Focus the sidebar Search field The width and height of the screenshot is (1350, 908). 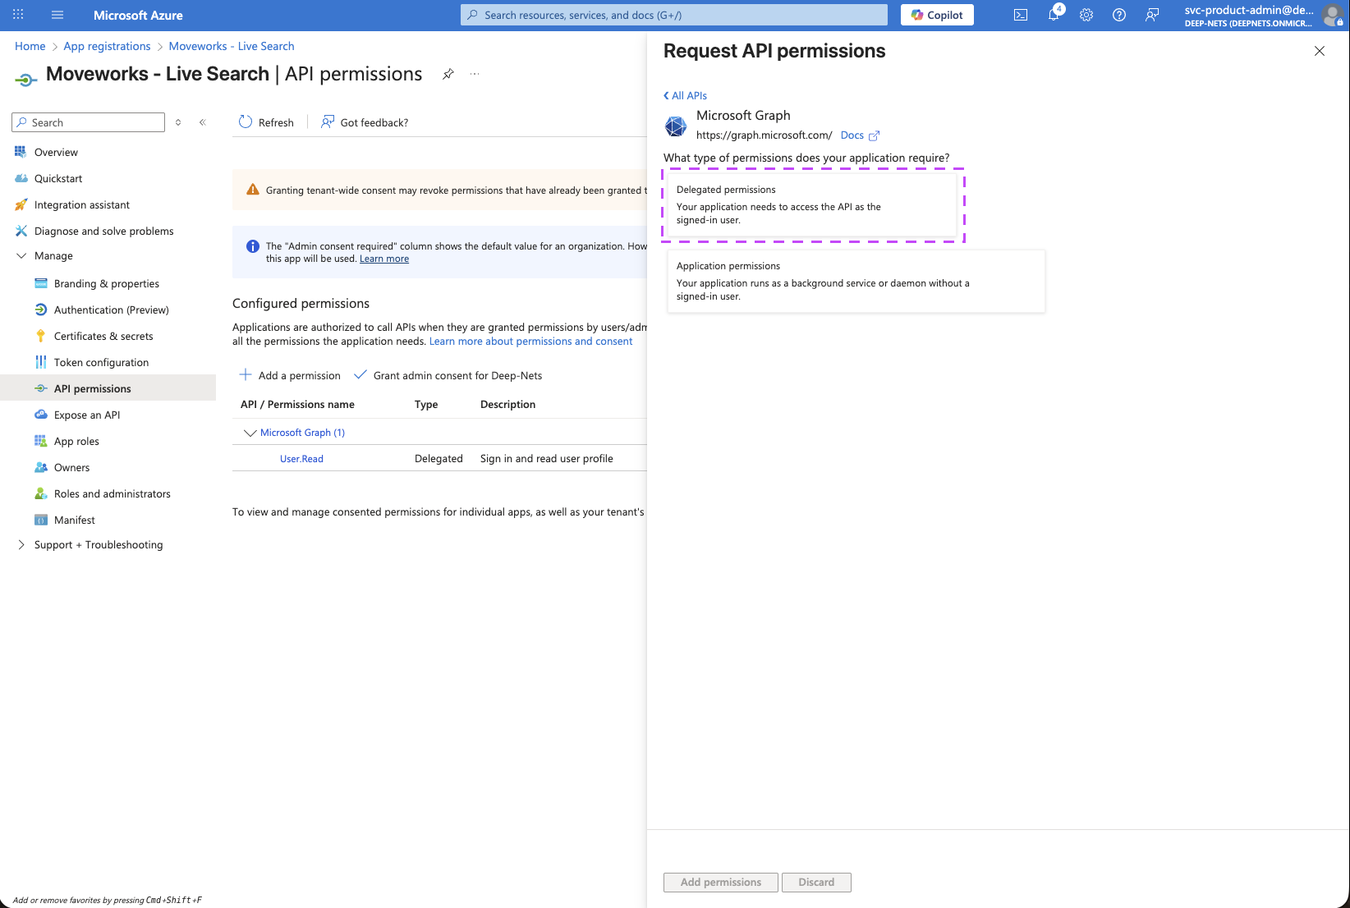click(x=89, y=122)
